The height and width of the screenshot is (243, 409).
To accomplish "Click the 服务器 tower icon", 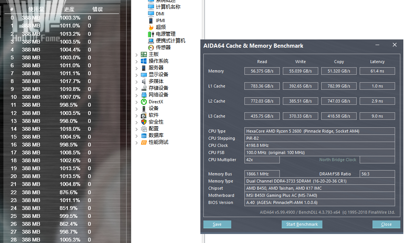I will tap(144, 68).
